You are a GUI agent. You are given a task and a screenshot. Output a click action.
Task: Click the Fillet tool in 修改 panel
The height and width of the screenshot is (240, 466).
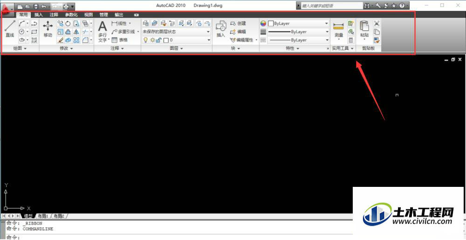tap(85, 40)
